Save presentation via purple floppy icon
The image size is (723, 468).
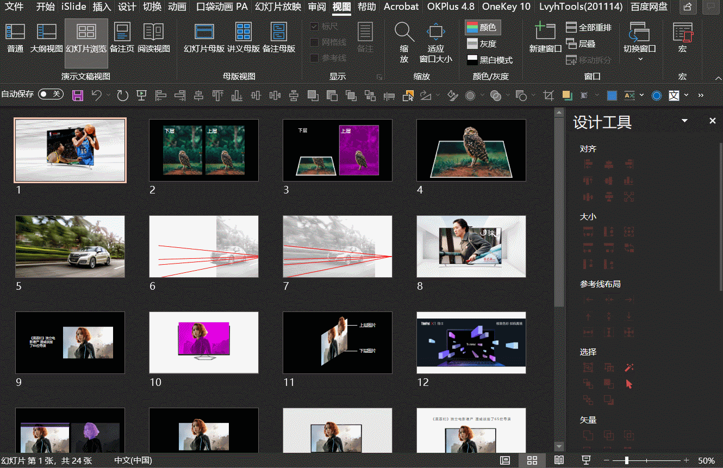point(78,96)
